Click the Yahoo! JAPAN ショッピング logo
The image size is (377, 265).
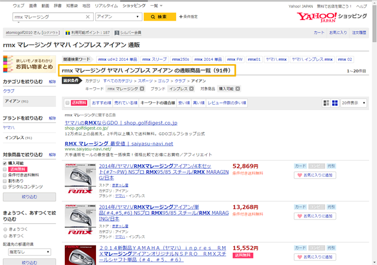click(332, 17)
